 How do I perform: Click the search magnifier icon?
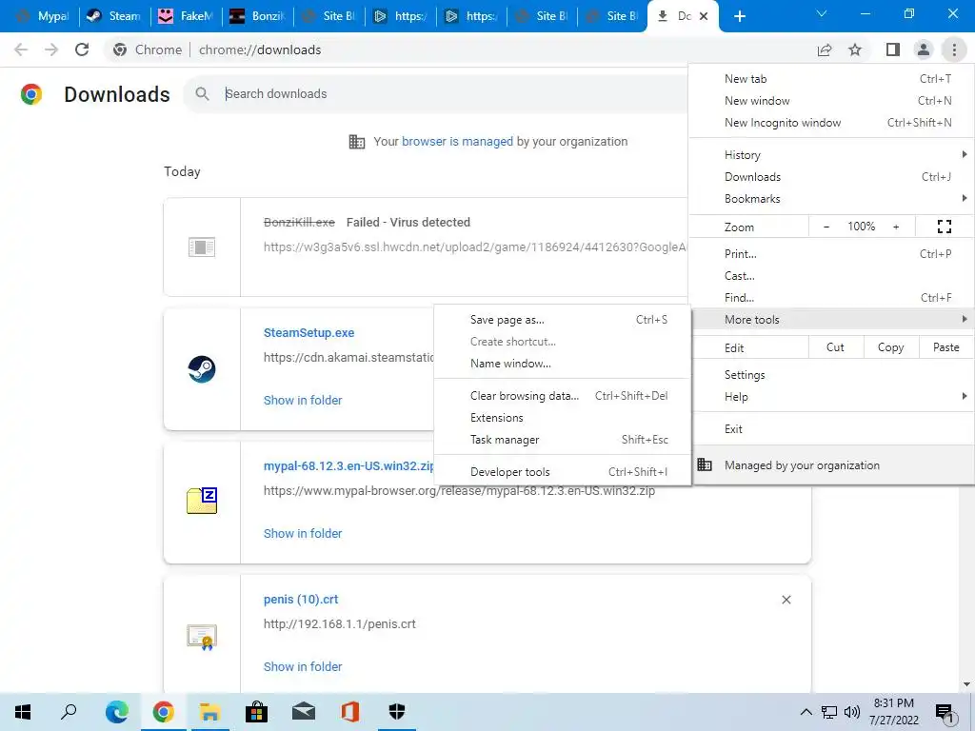(x=202, y=94)
